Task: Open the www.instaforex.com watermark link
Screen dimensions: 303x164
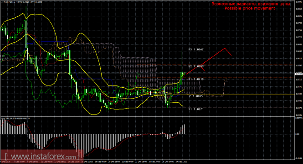Action: point(43,156)
